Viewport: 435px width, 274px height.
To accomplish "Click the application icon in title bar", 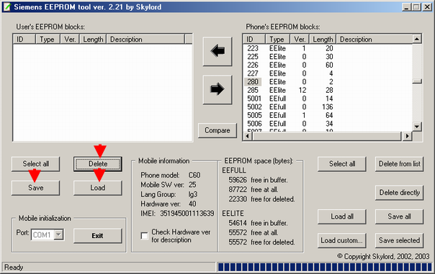I will point(6,6).
